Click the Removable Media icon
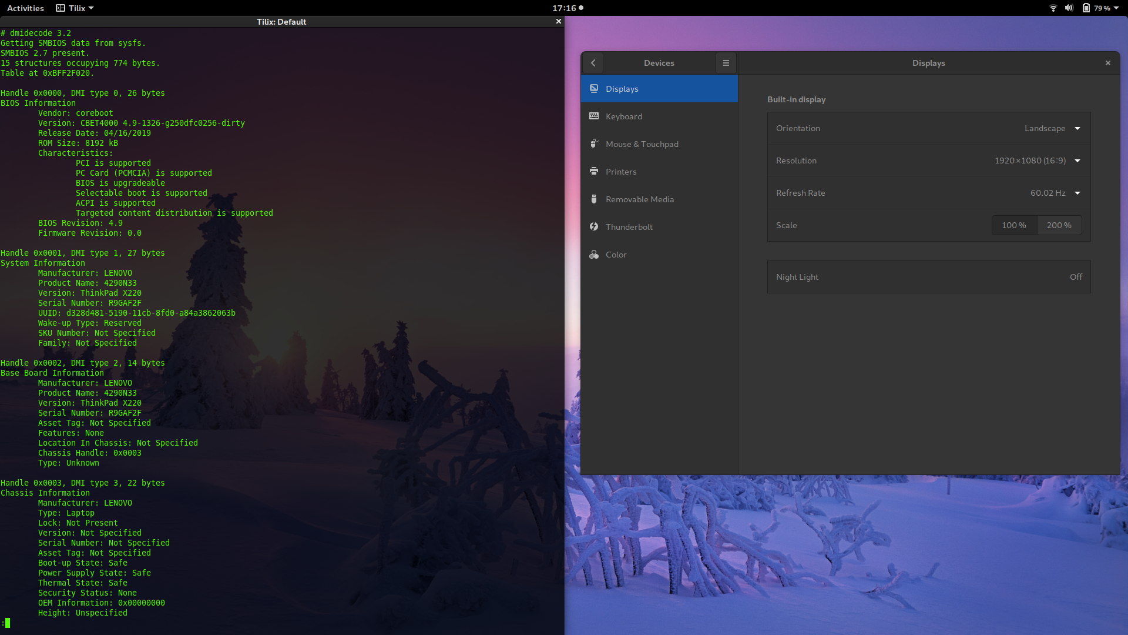Screen dimensions: 1128x635 [594, 199]
